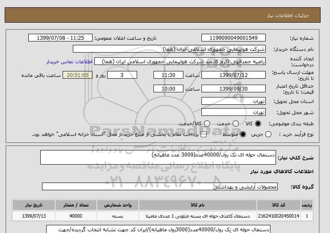The image size is (330, 233).
Task: Click general need description text box
Action: [x=158, y=157]
